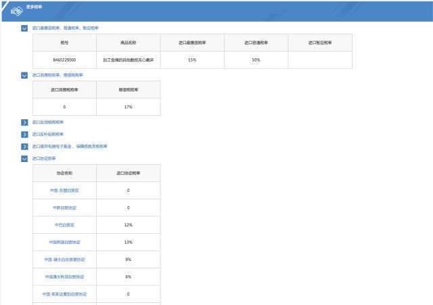Screen dimensions: 433x305
Task: Open the 中国韩国自贸协定 link
Action: (x=64, y=242)
